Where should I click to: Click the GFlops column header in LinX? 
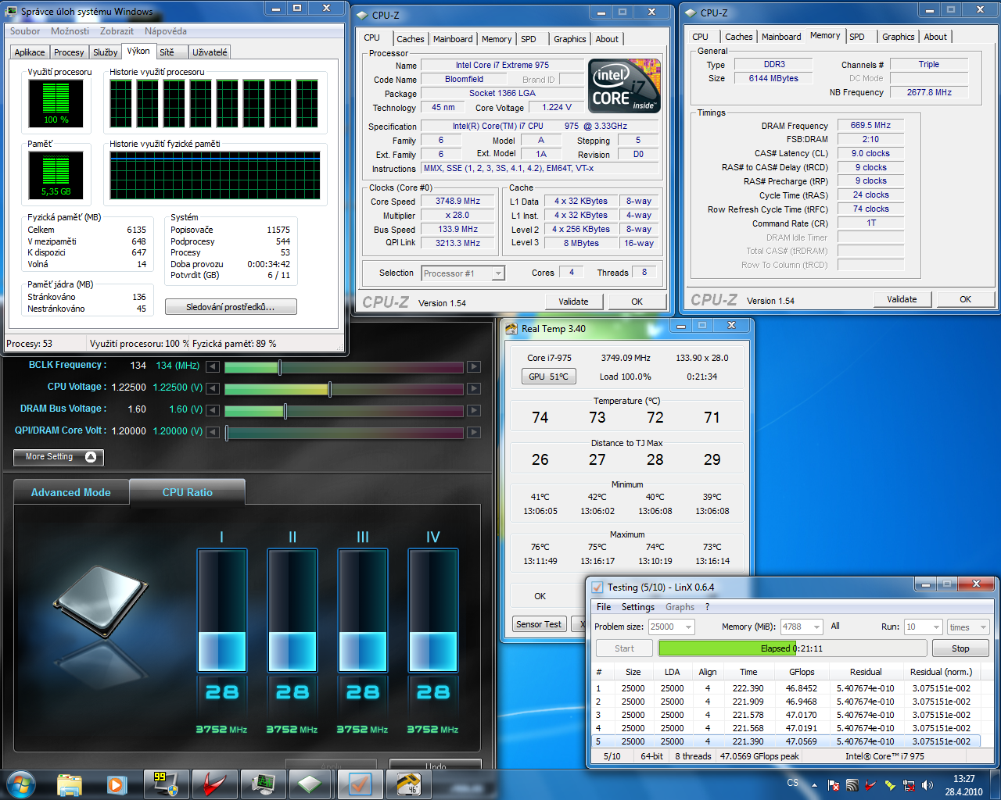click(x=802, y=672)
